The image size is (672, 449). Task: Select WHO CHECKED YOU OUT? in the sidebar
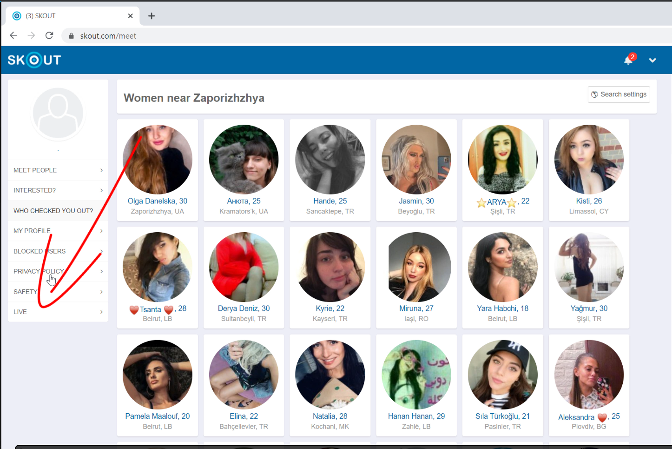pos(53,210)
